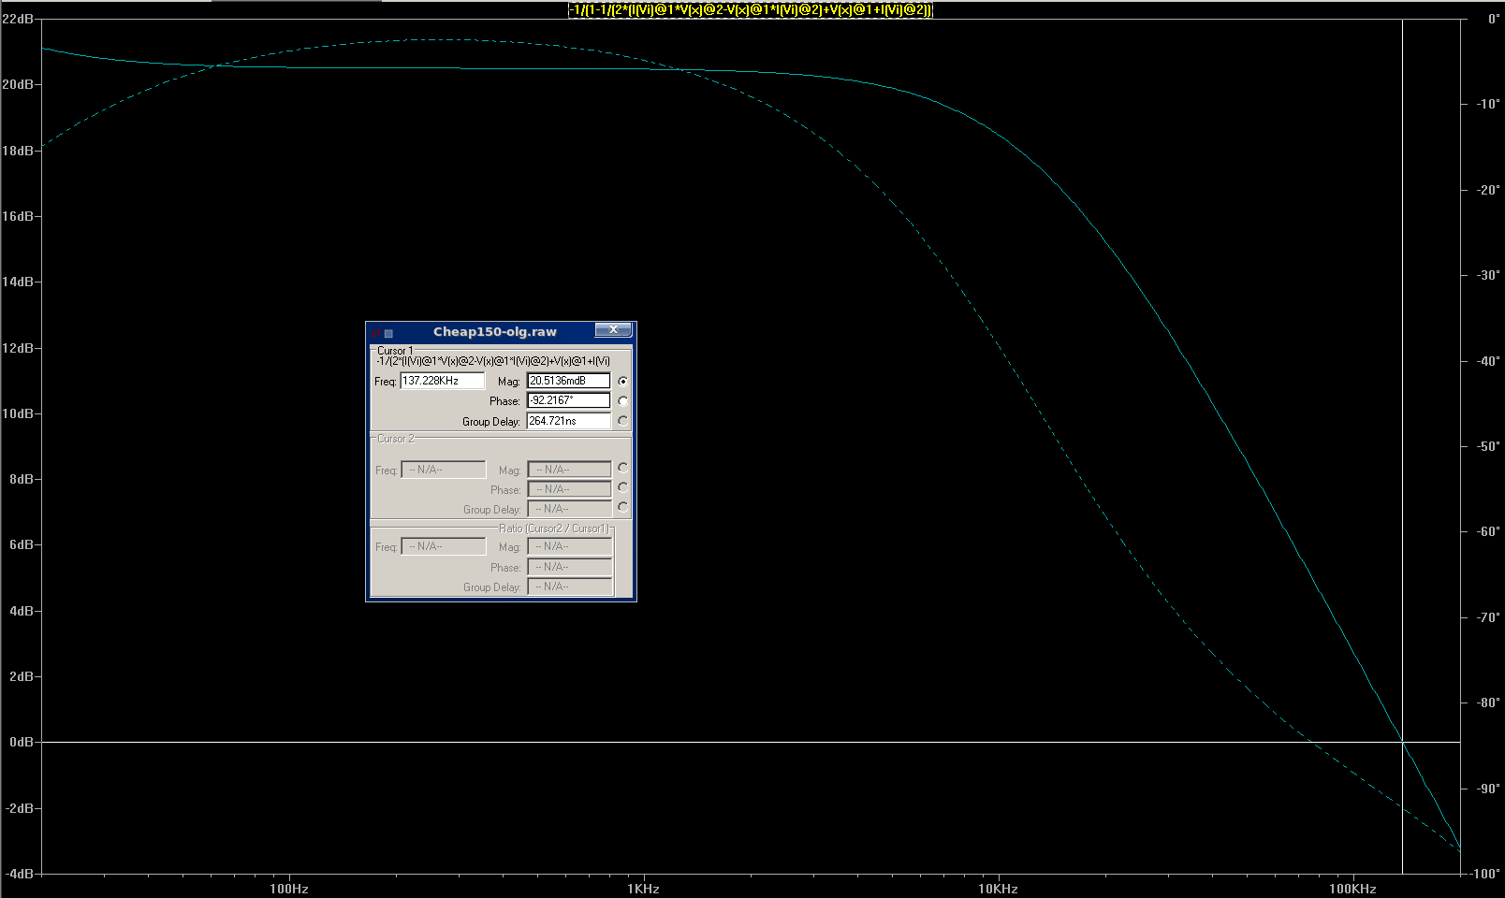Click the -30° label on phase axis
This screenshot has width=1505, height=898.
click(x=1488, y=275)
